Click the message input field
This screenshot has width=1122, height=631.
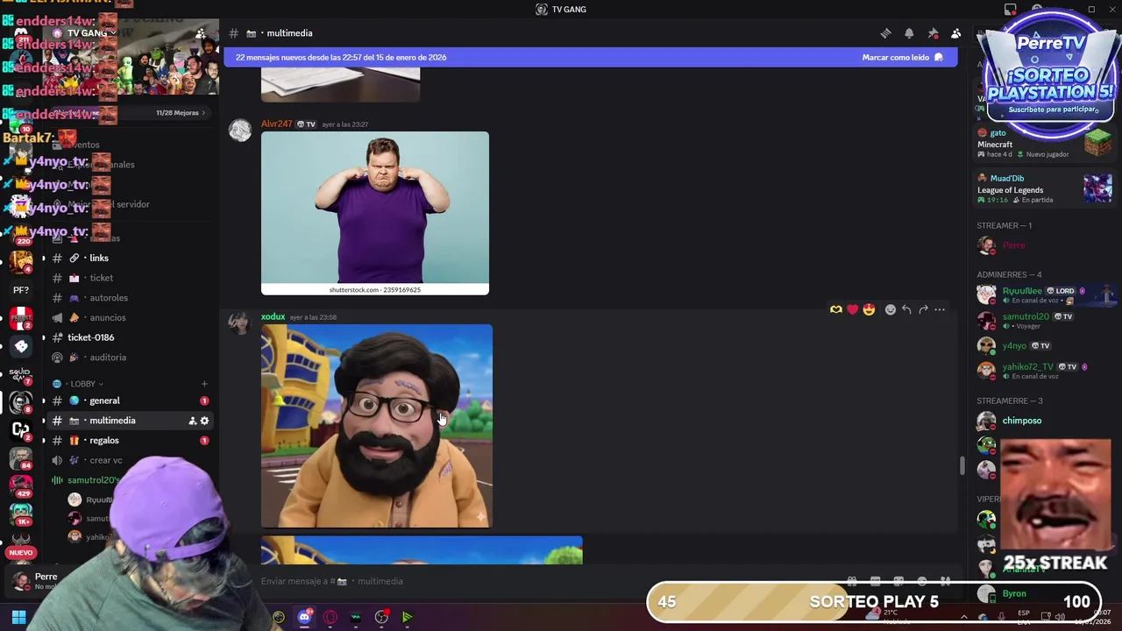[543, 581]
